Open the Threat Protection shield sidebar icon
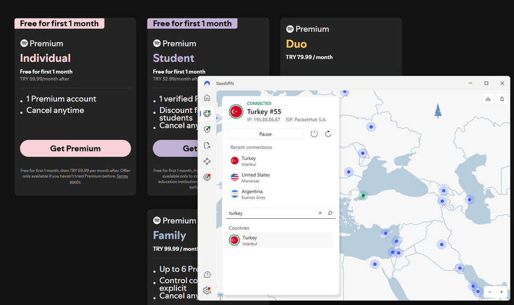514x305 pixels. 207,129
